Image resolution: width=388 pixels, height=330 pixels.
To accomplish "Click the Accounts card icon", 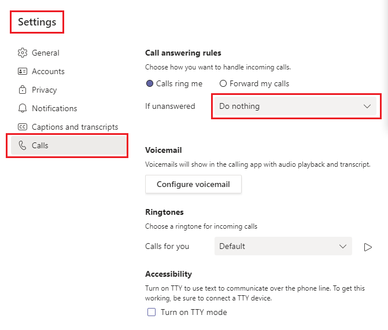I will [x=23, y=71].
